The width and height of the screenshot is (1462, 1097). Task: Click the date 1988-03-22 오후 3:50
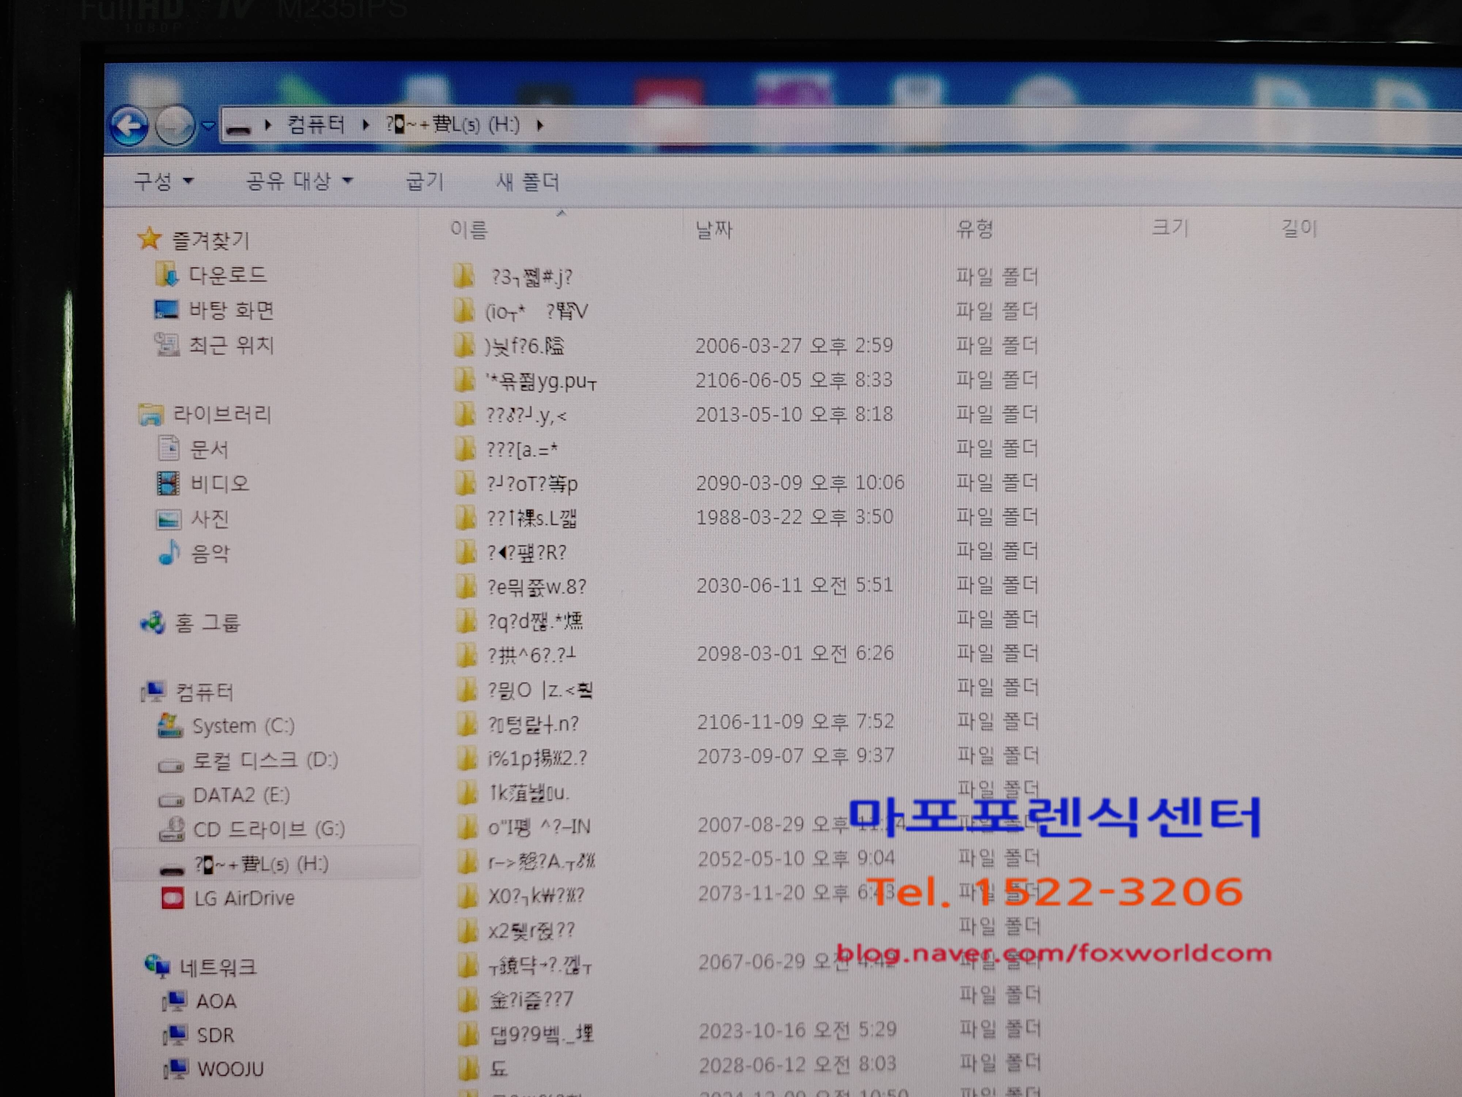point(795,516)
